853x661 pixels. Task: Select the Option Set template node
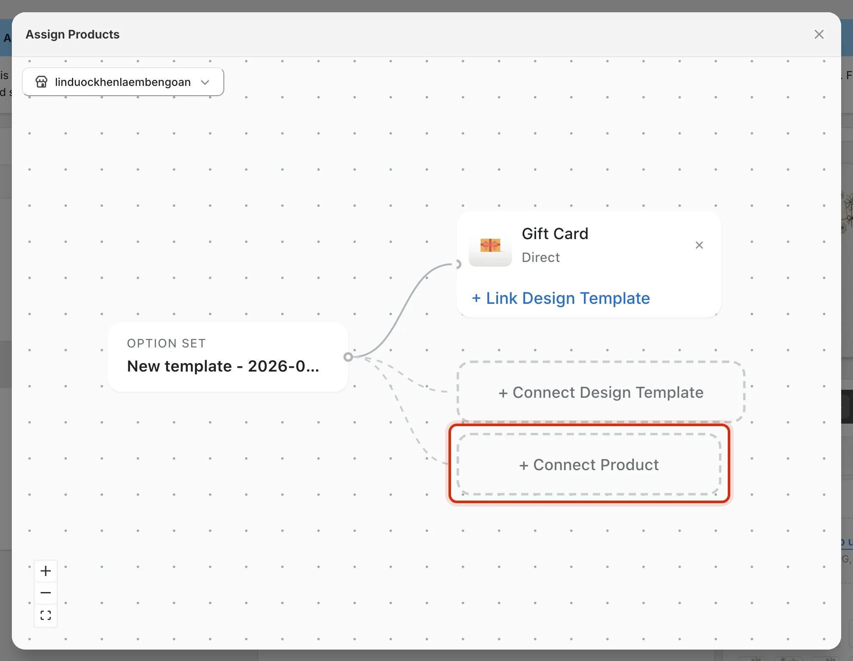(x=228, y=357)
